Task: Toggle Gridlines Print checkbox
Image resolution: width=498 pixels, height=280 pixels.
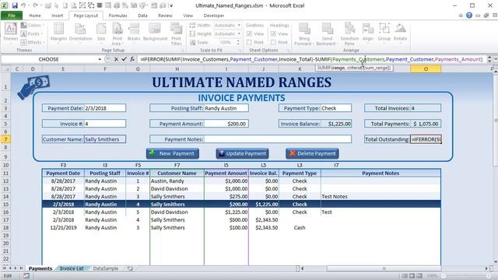Action: pyautogui.click(x=249, y=42)
